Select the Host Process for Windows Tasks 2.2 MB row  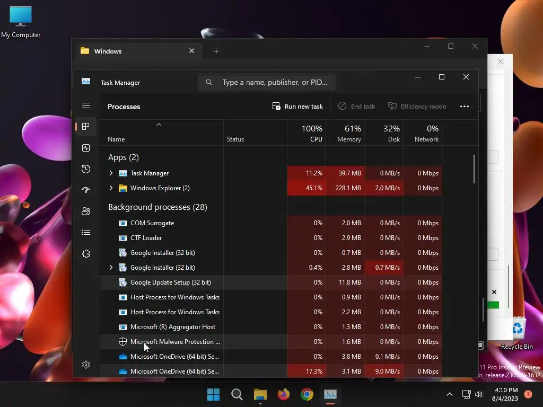click(x=271, y=312)
